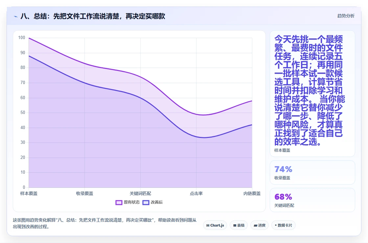Click the icon inside the 数据卡片 pill
Image resolution: width=368 pixels, height=243 pixels.
tap(276, 225)
